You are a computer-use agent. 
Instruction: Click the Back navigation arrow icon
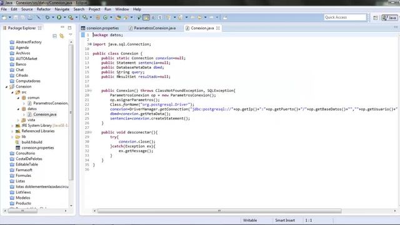[200, 17]
